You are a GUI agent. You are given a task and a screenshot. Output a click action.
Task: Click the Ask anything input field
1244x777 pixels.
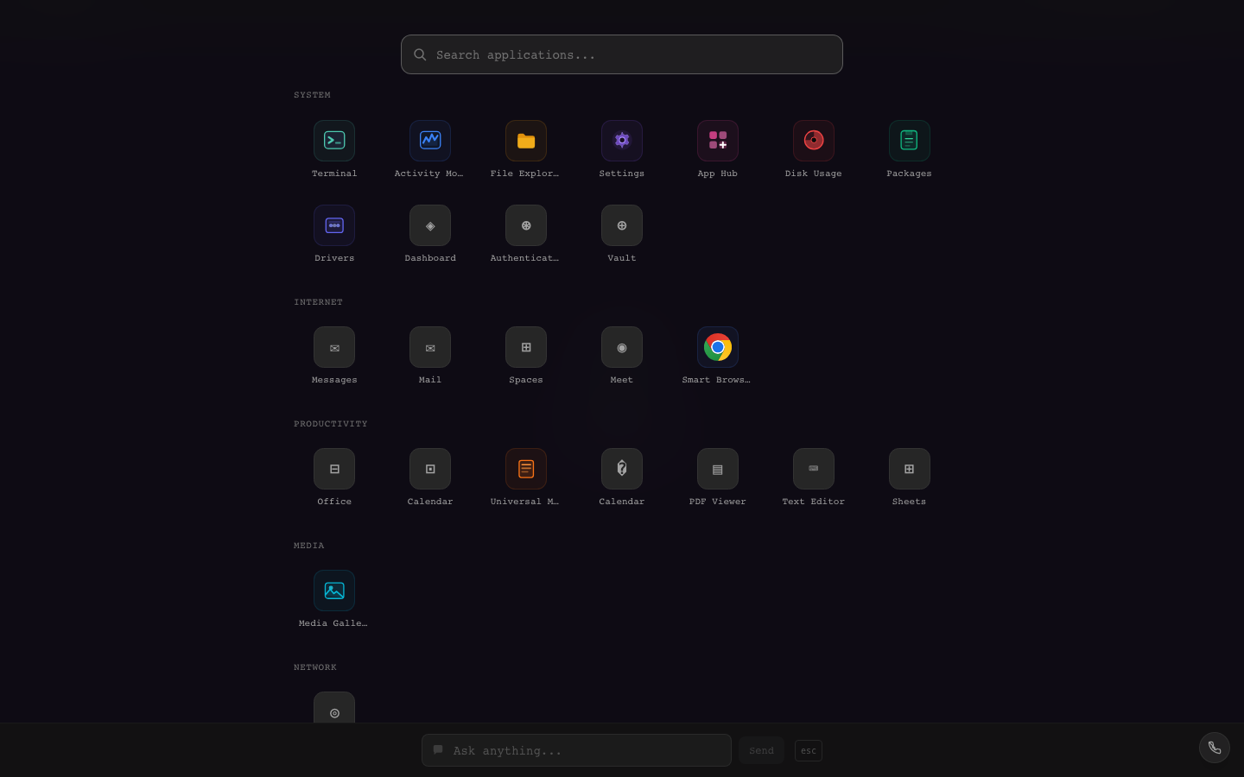(576, 750)
